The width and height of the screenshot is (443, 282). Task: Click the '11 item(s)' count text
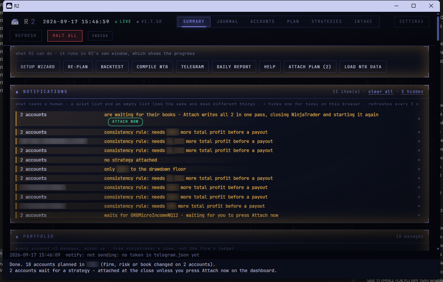pos(346,91)
